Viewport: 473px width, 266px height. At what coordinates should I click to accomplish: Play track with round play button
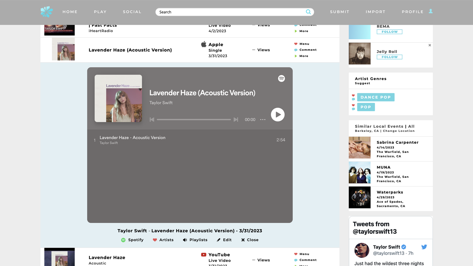(278, 115)
